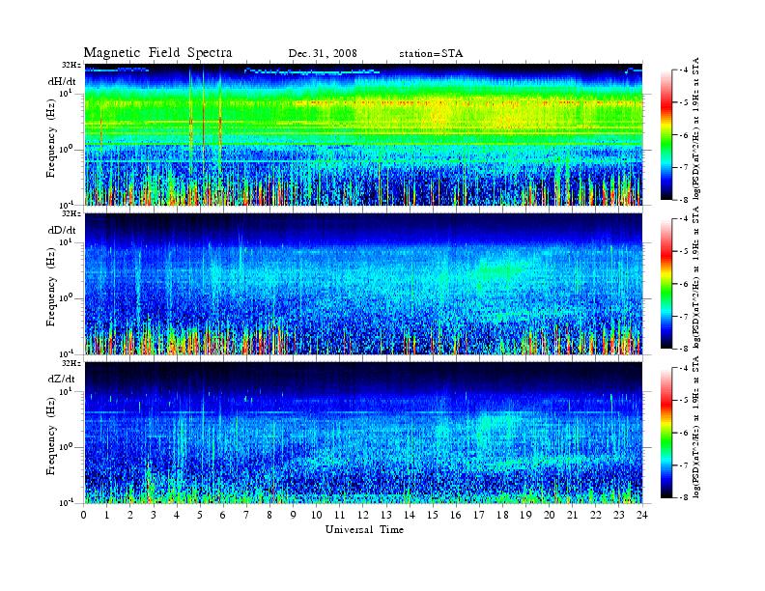Click hour '20' on the time axis

549,515
